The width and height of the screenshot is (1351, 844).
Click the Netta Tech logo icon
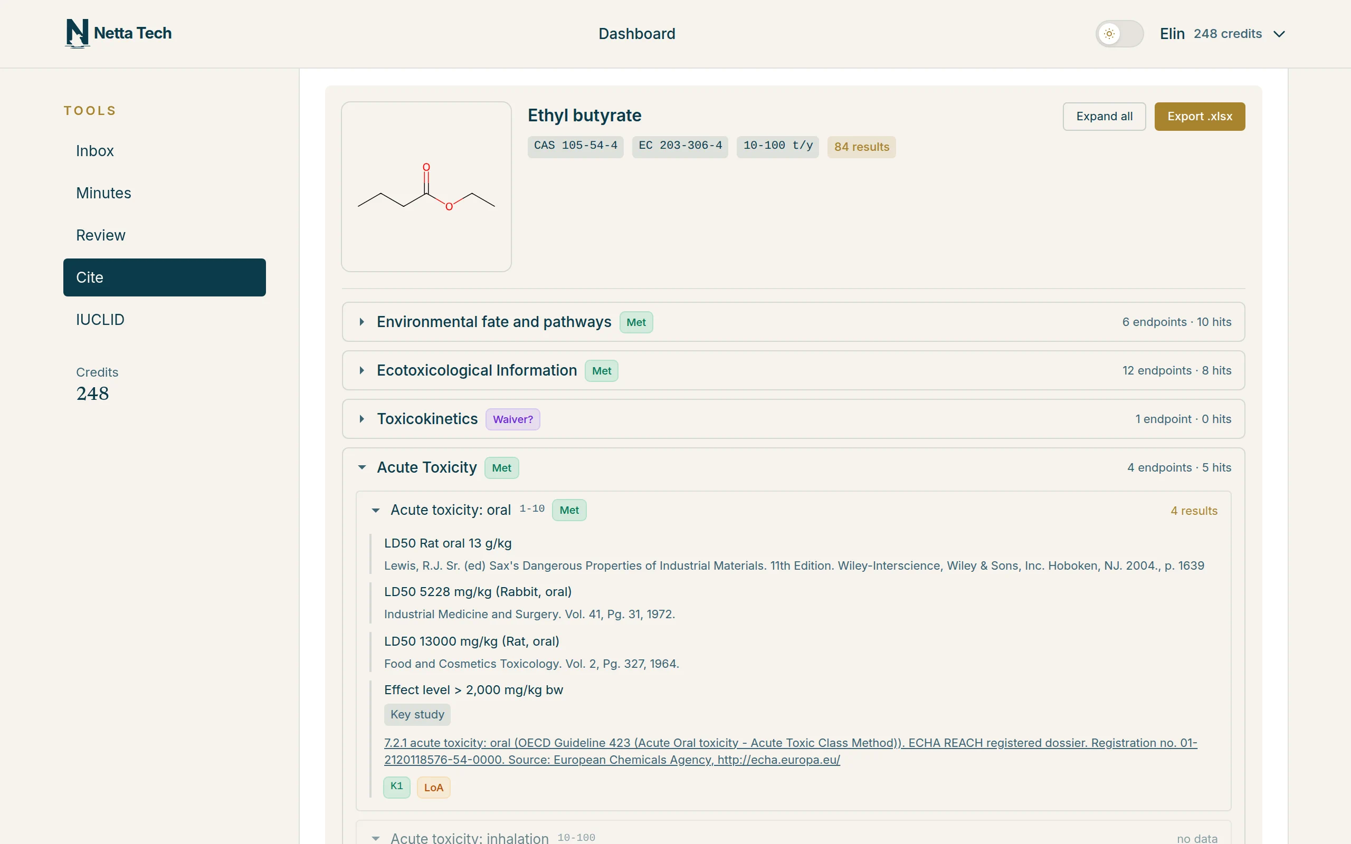pyautogui.click(x=77, y=33)
